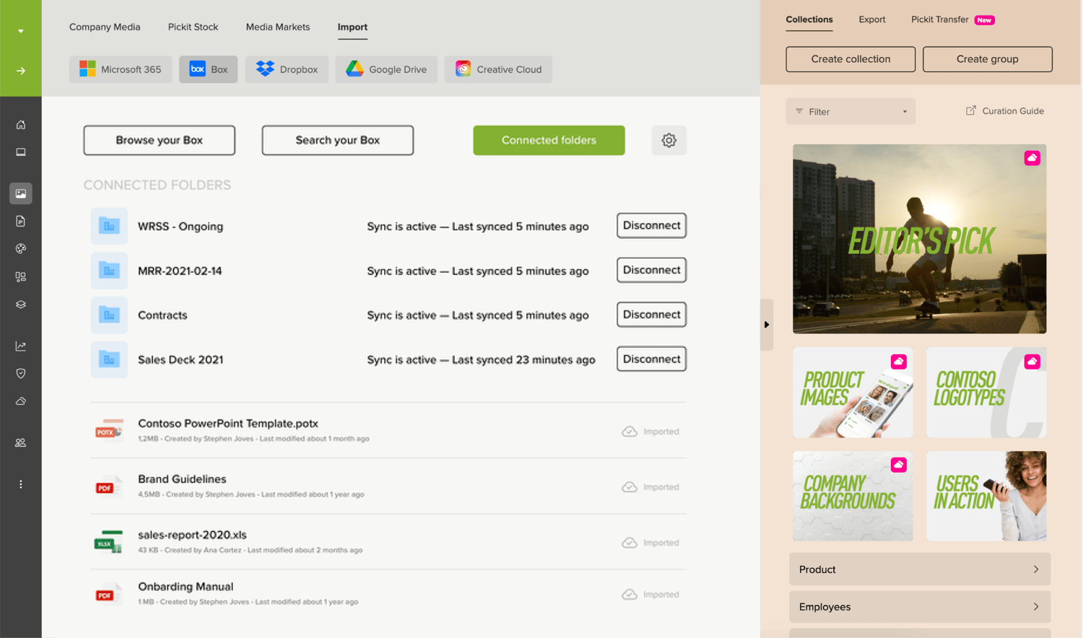Open the top-left green dropdown caret
Screen dimensions: 1083x638
20,31
